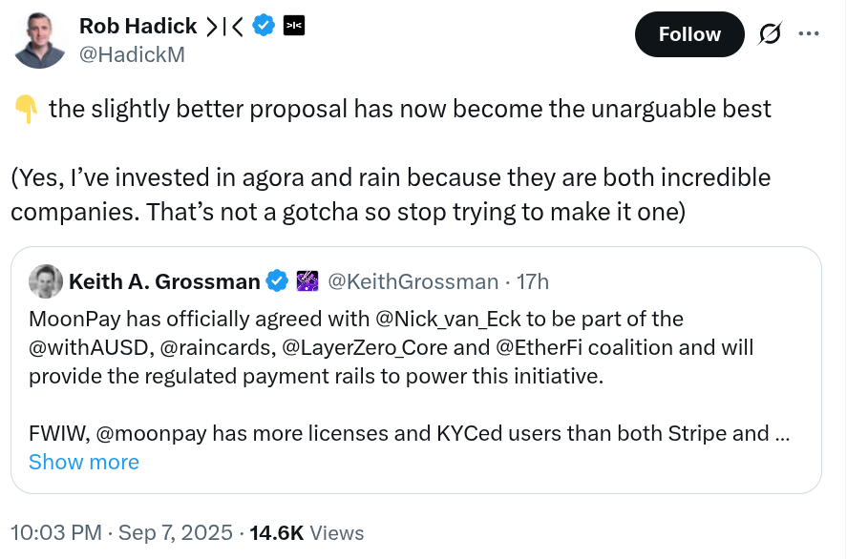Open the @LayerZero_Core mention

click(x=365, y=347)
